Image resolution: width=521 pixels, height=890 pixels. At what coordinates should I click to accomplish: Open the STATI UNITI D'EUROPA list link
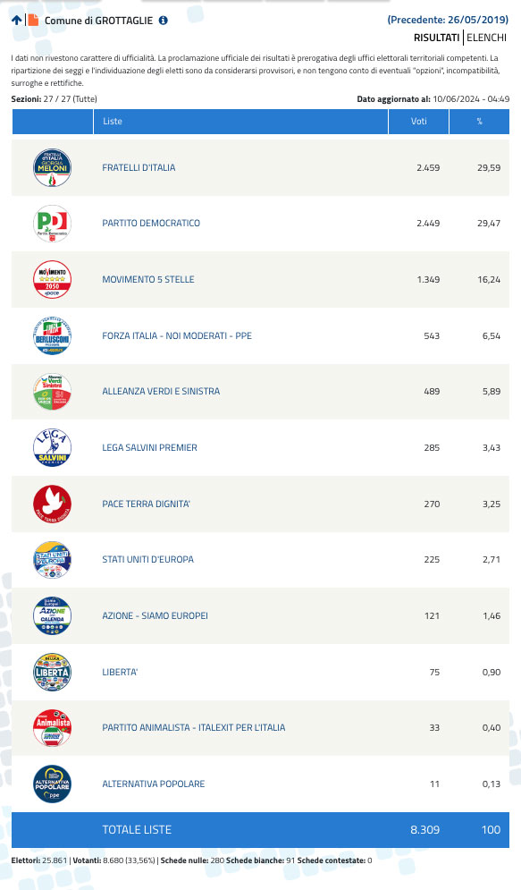pyautogui.click(x=148, y=559)
